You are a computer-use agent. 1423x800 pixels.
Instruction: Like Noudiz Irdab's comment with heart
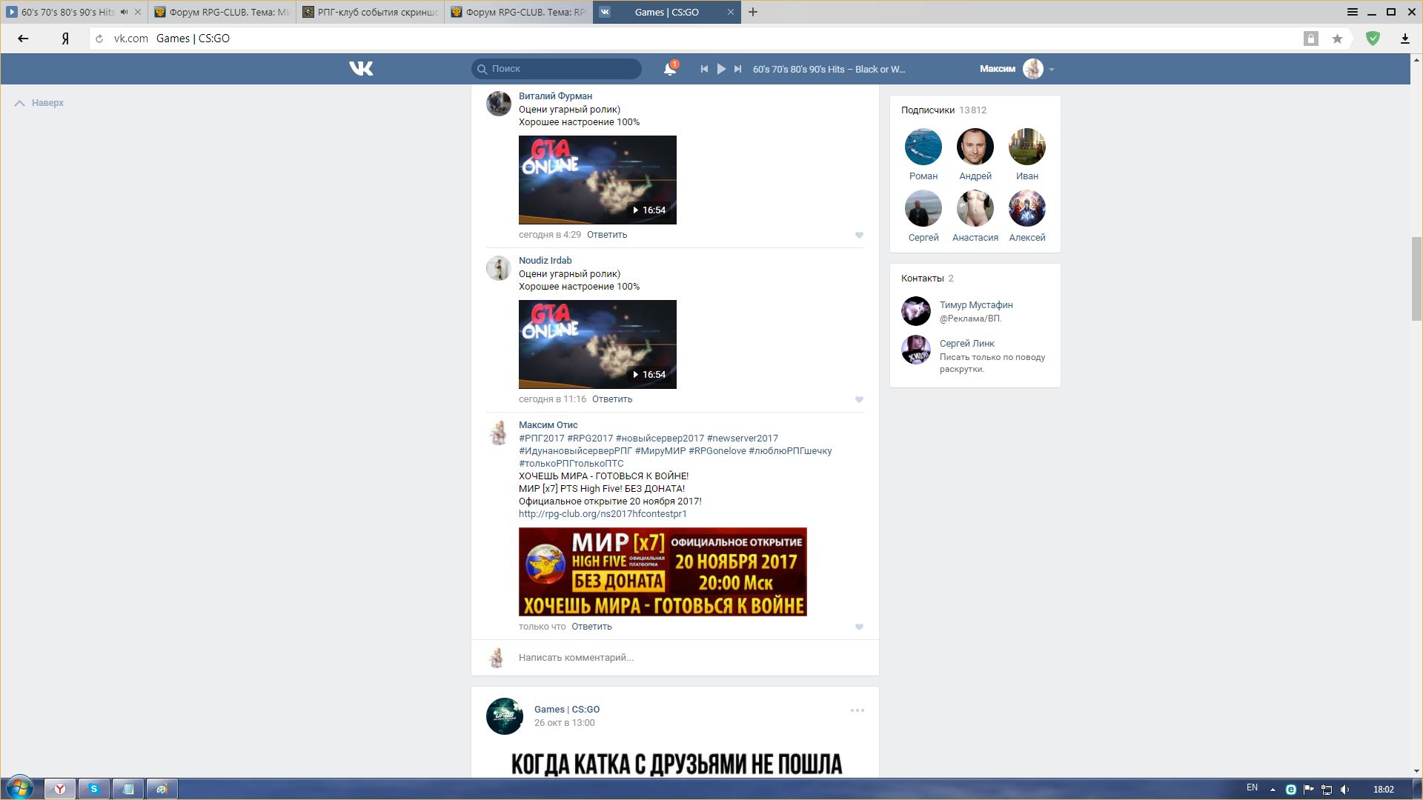[x=859, y=399]
